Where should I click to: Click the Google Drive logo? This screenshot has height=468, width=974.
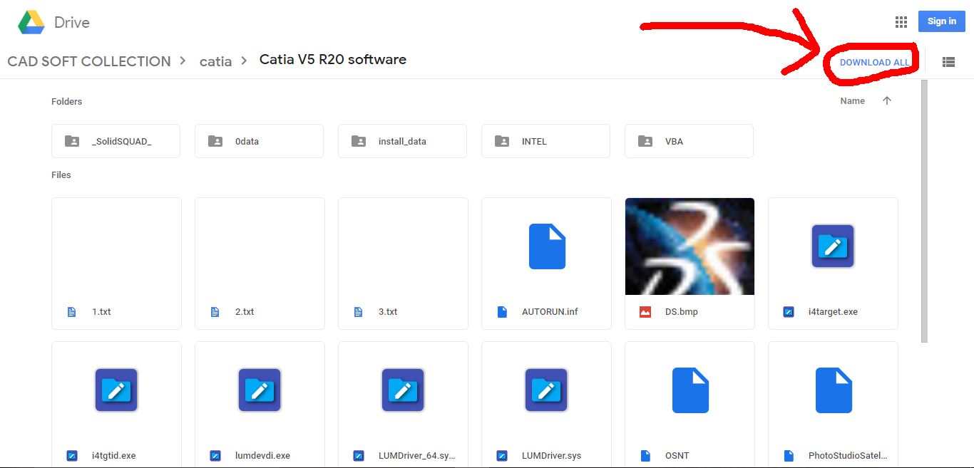tap(31, 22)
